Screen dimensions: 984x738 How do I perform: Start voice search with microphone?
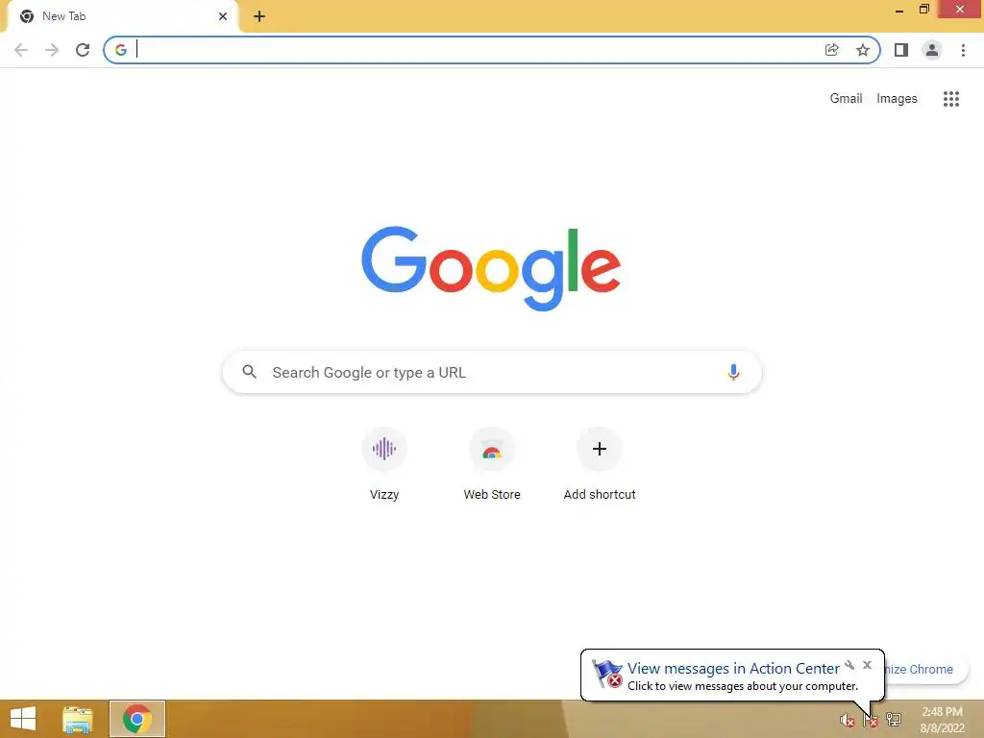(x=733, y=372)
